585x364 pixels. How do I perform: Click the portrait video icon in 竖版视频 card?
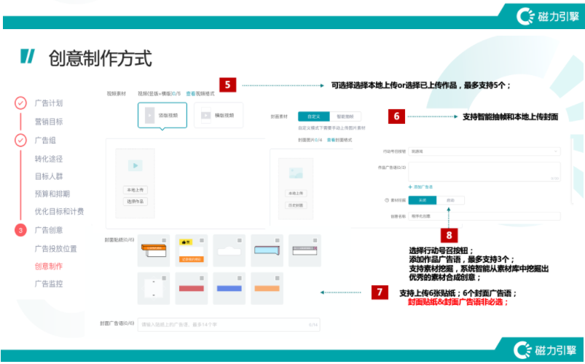149,115
